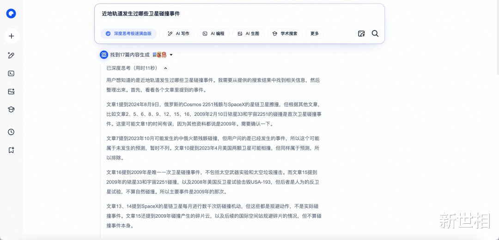Start a new chat with plus icon

click(12, 36)
